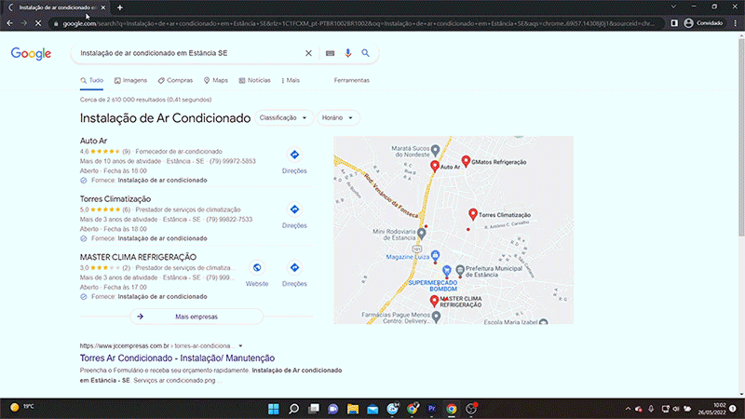
Task: Open the Torres Ar Condicionado result link
Action: 177,358
